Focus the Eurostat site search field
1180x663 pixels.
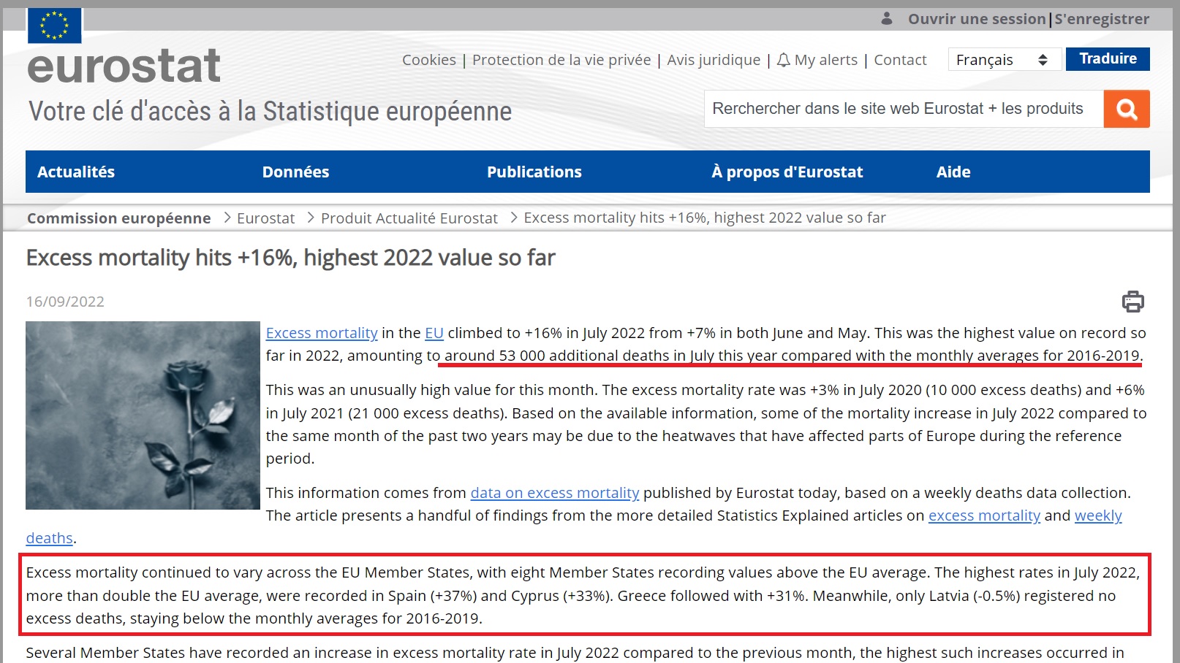coord(904,109)
